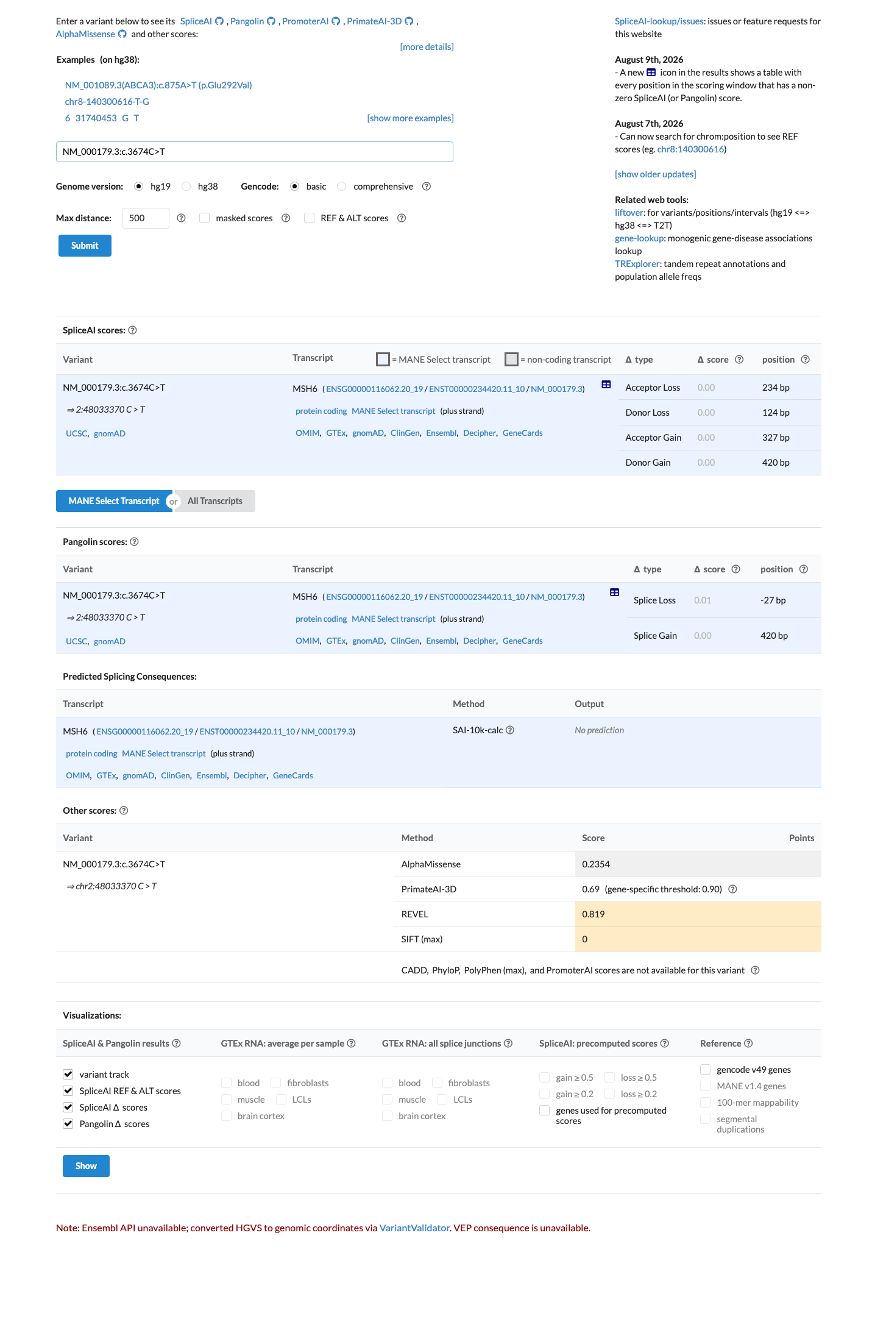Open liftover related tool link
The image size is (886, 1341).
(629, 213)
